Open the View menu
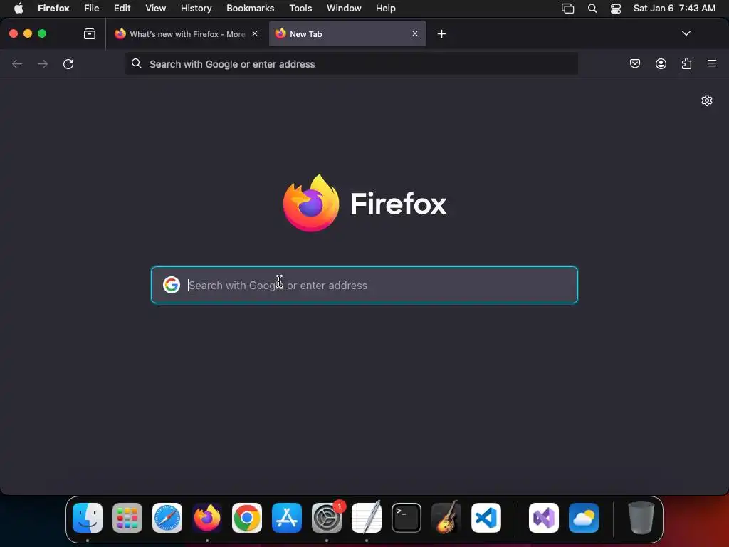729x547 pixels. (155, 8)
